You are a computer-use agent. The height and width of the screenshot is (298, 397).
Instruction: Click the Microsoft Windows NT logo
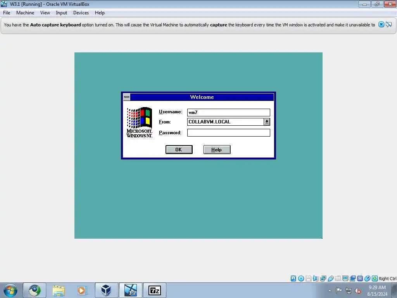[140, 122]
